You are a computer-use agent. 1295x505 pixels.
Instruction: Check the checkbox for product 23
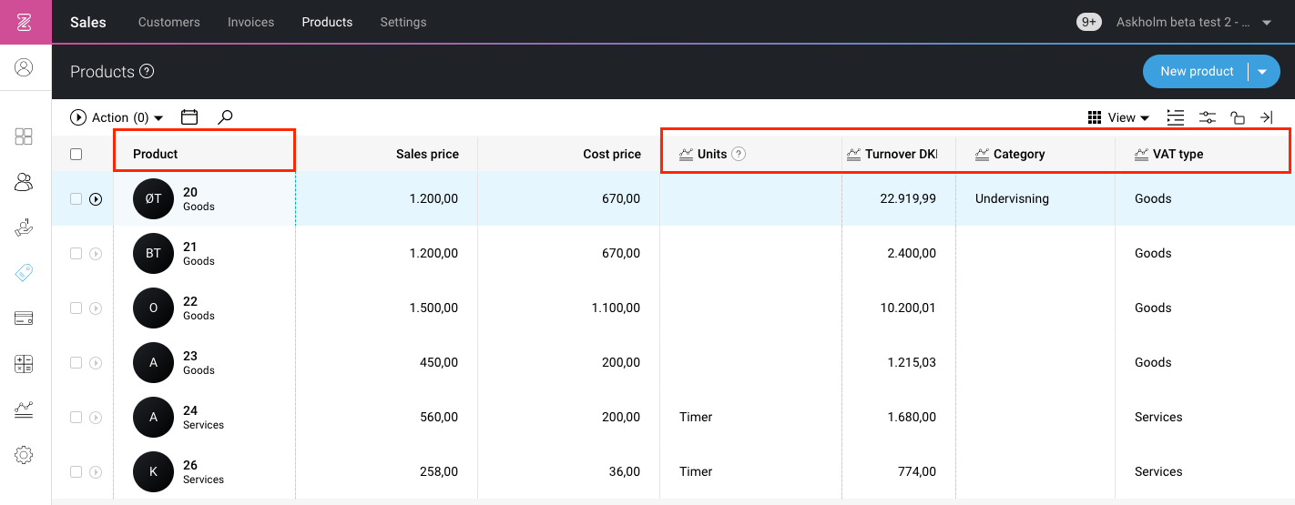tap(76, 363)
